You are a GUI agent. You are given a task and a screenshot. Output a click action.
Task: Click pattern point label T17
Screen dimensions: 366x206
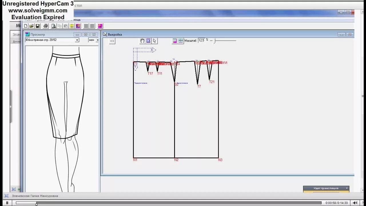150,74
